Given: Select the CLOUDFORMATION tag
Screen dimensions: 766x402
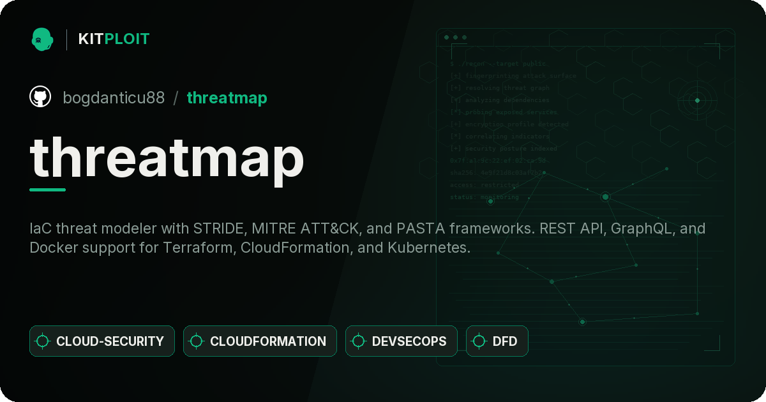Looking at the screenshot, I should point(260,341).
